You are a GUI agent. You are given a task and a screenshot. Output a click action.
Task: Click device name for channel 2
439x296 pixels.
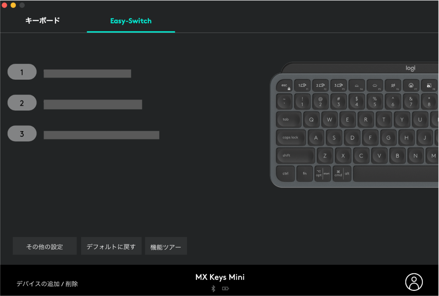click(x=93, y=105)
